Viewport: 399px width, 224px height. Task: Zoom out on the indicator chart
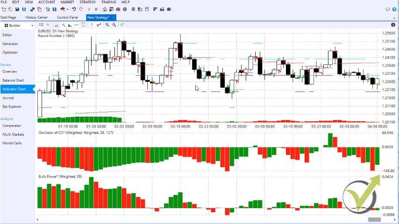pos(114,25)
